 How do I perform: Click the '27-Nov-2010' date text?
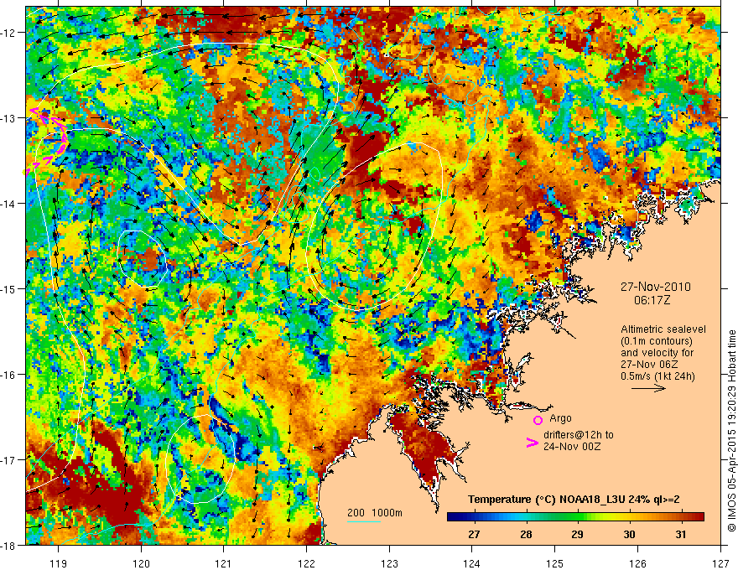tap(656, 287)
